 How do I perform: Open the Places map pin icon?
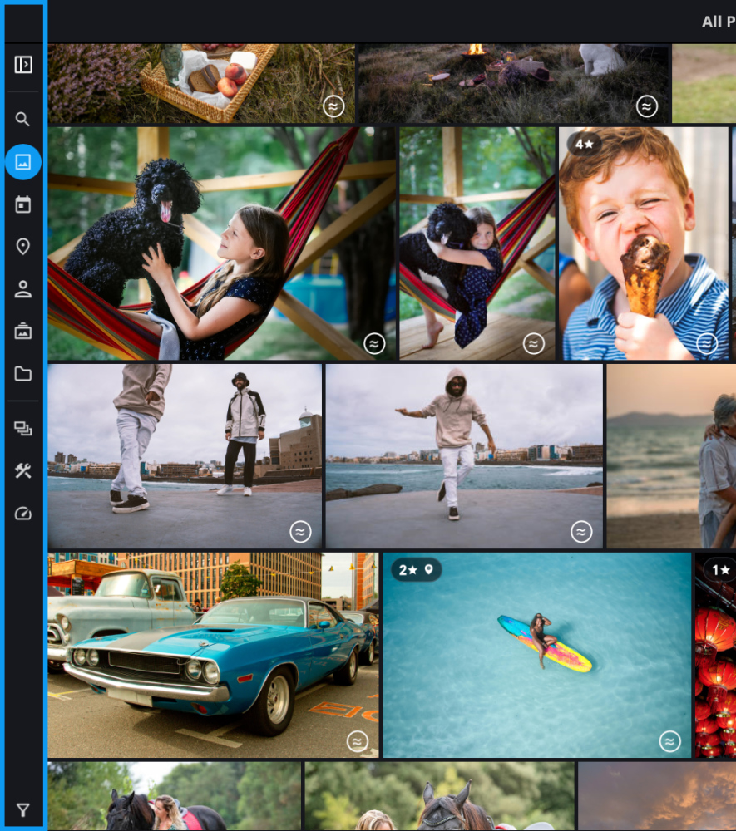(22, 247)
